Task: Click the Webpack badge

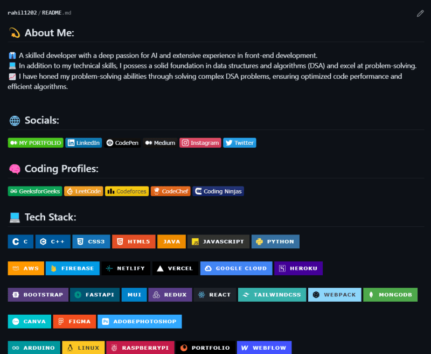Action: click(x=335, y=295)
